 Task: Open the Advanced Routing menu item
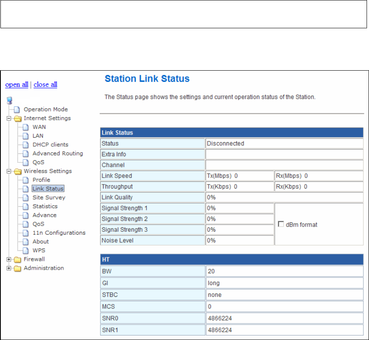tap(57, 153)
